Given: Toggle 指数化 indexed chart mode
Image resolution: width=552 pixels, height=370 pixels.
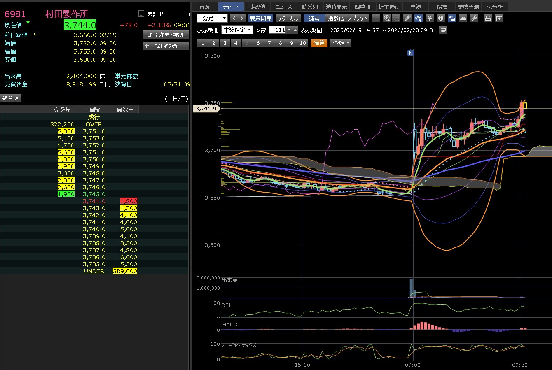Looking at the screenshot, I should pyautogui.click(x=336, y=19).
